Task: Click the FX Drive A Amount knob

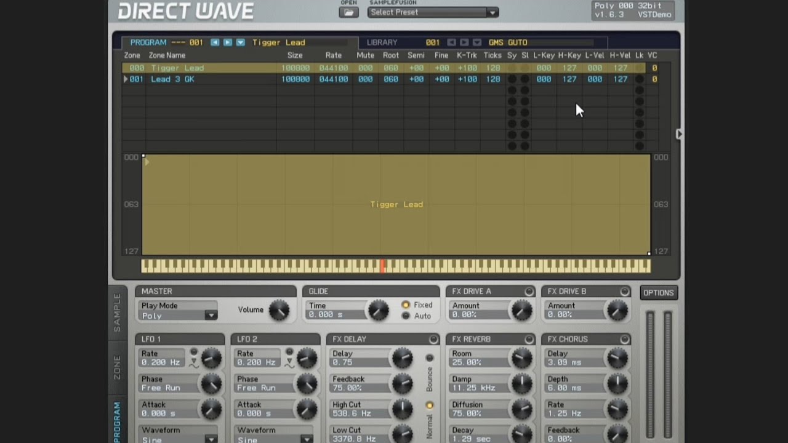Action: point(521,310)
